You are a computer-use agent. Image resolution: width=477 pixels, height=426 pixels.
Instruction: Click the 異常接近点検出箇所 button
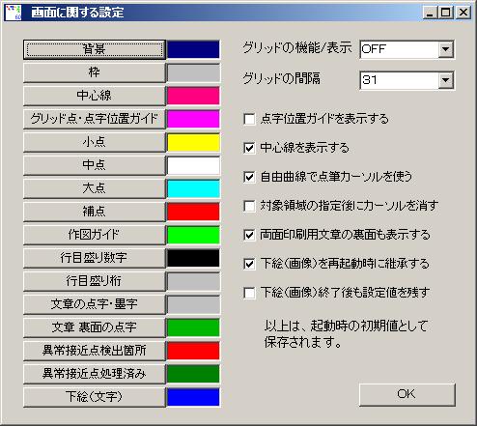click(x=95, y=351)
